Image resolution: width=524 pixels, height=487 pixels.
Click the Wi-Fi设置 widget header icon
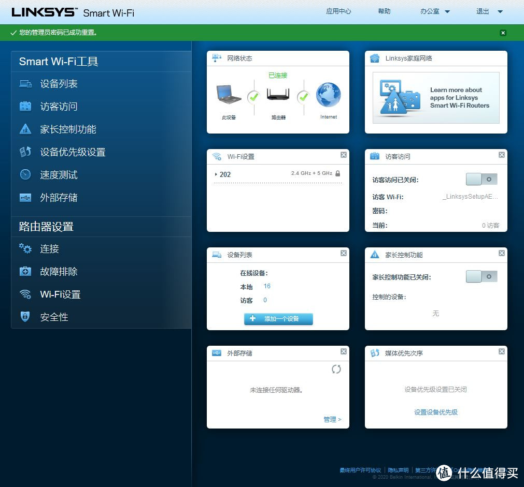tap(217, 156)
